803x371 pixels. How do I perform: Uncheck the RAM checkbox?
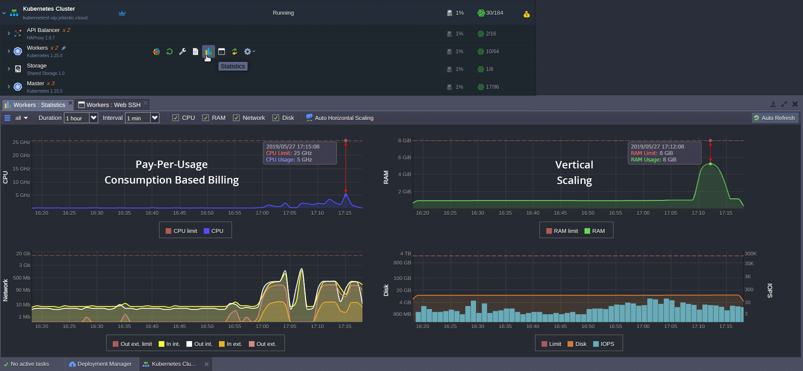coord(206,118)
